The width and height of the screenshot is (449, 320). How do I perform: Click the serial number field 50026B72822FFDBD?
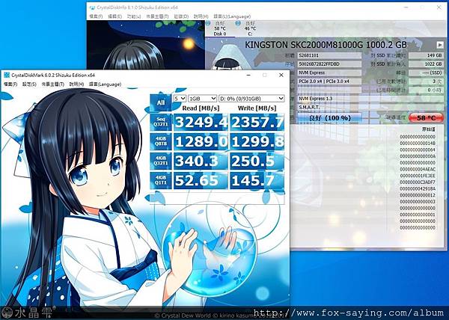pyautogui.click(x=329, y=64)
